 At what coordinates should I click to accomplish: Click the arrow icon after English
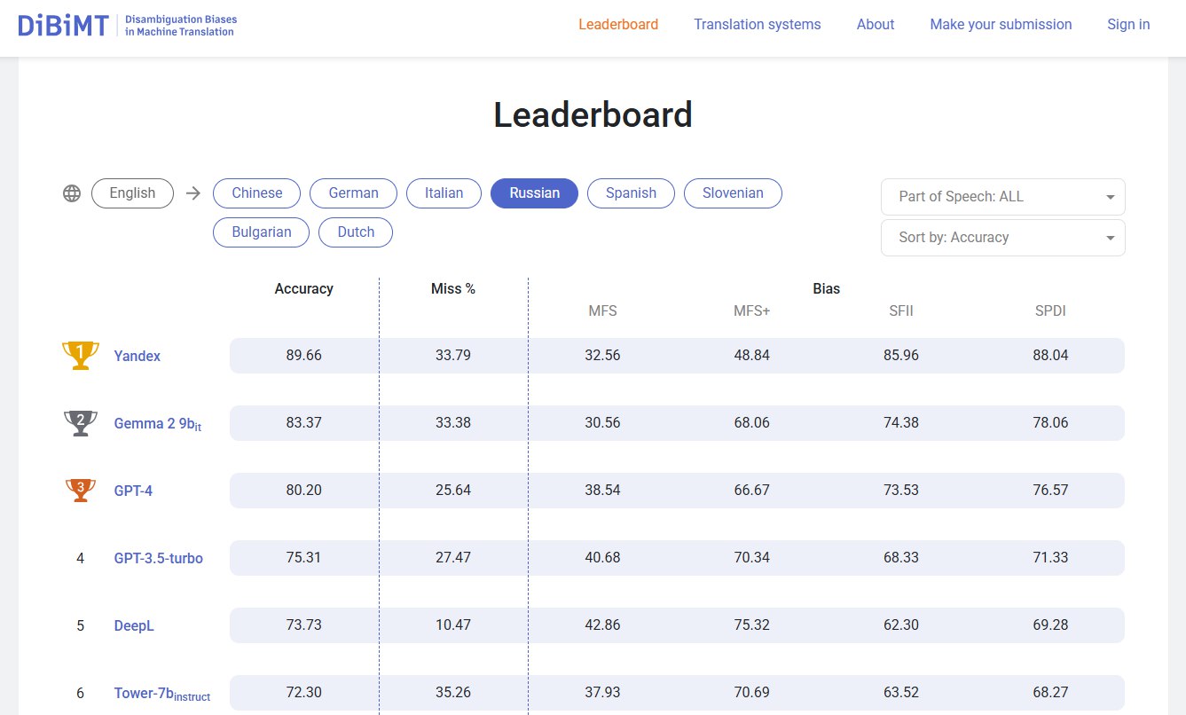[193, 193]
